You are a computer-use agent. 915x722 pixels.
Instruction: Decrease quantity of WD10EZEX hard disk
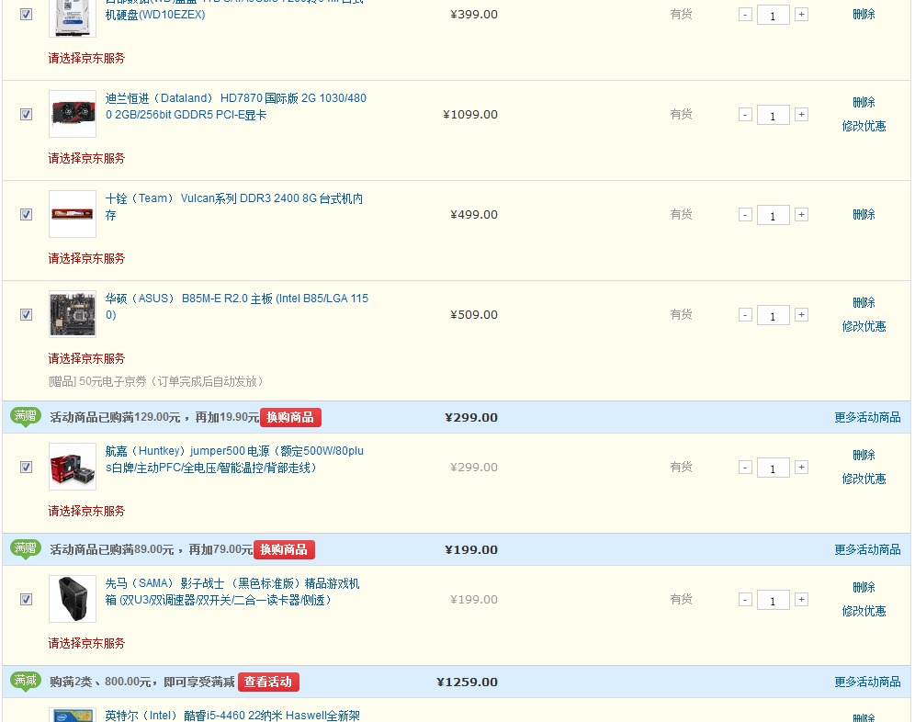click(x=745, y=15)
